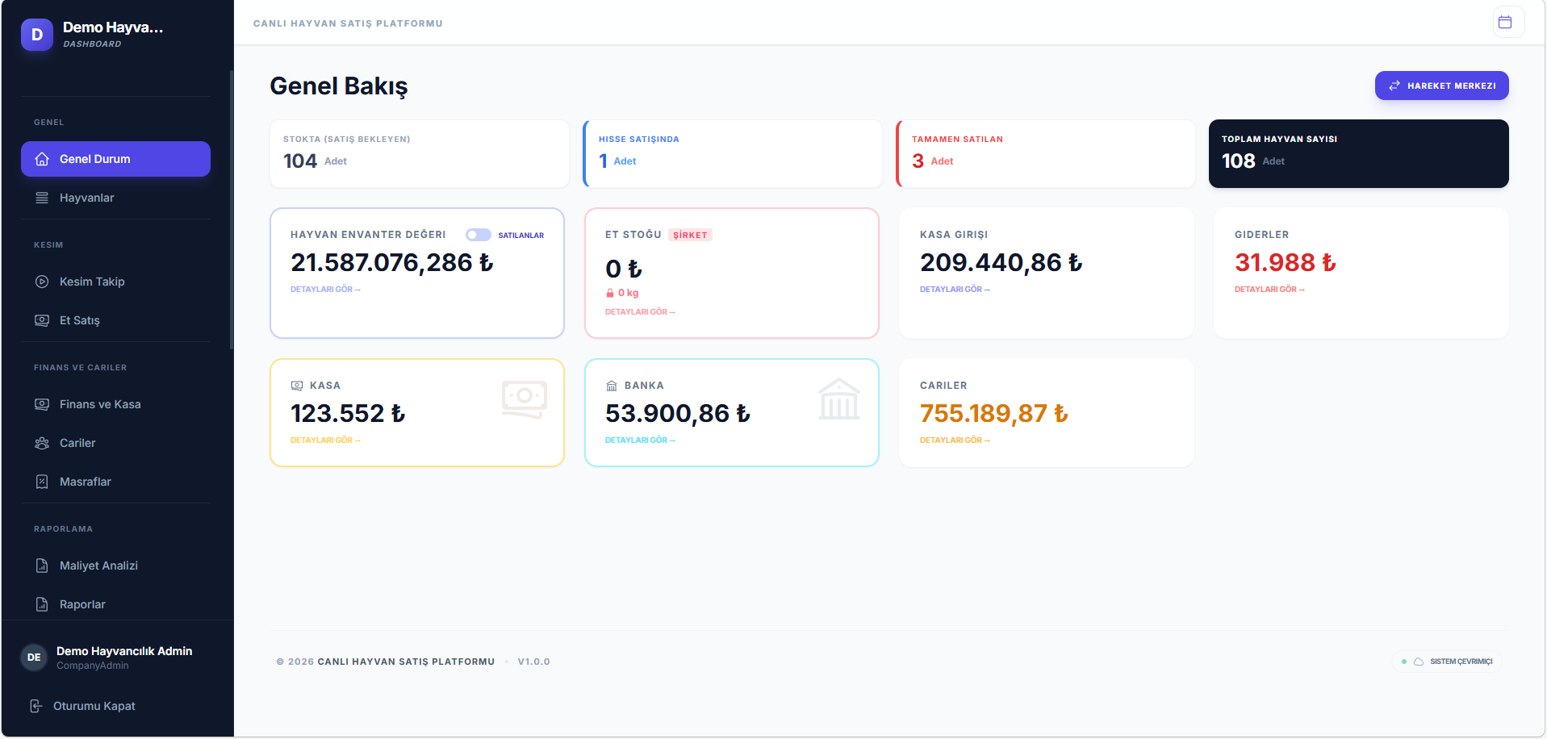Screen dimensions: 1547x739
Task: Open Detayları Gör on Et Stoğu card
Action: click(639, 311)
